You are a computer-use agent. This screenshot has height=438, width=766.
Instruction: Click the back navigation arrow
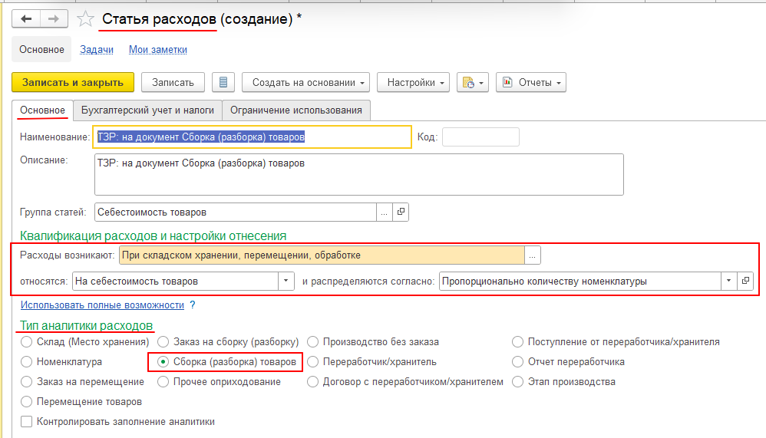tap(27, 19)
